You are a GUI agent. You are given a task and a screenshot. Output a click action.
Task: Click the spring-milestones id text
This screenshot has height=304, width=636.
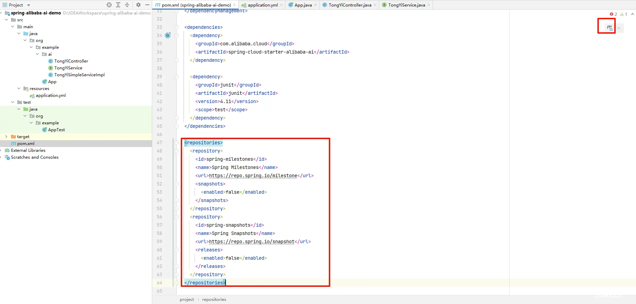click(x=230, y=159)
